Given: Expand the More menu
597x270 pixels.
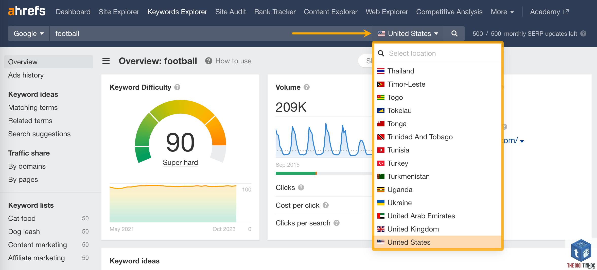Looking at the screenshot, I should [502, 12].
